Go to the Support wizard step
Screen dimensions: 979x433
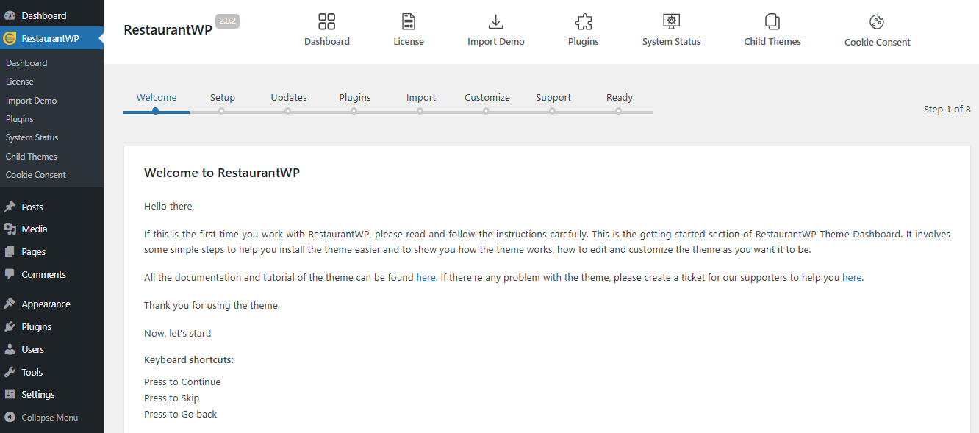tap(553, 97)
